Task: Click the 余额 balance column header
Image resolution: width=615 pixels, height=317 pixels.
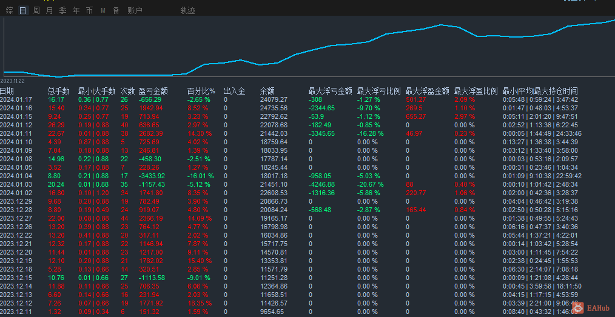Action: 267,91
